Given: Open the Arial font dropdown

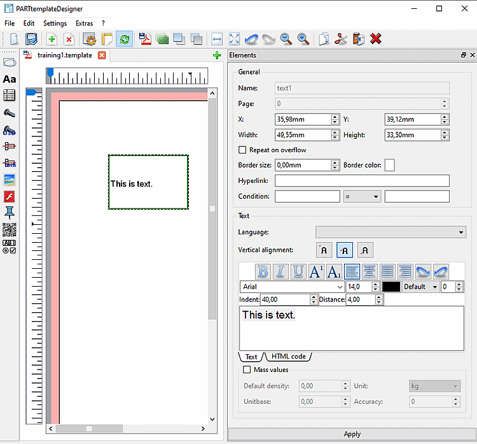Looking at the screenshot, I should click(x=291, y=287).
